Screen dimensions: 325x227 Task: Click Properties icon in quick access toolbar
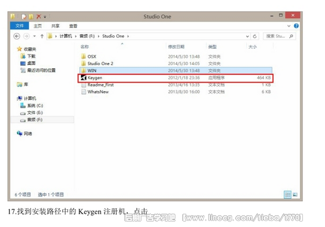tap(24, 17)
